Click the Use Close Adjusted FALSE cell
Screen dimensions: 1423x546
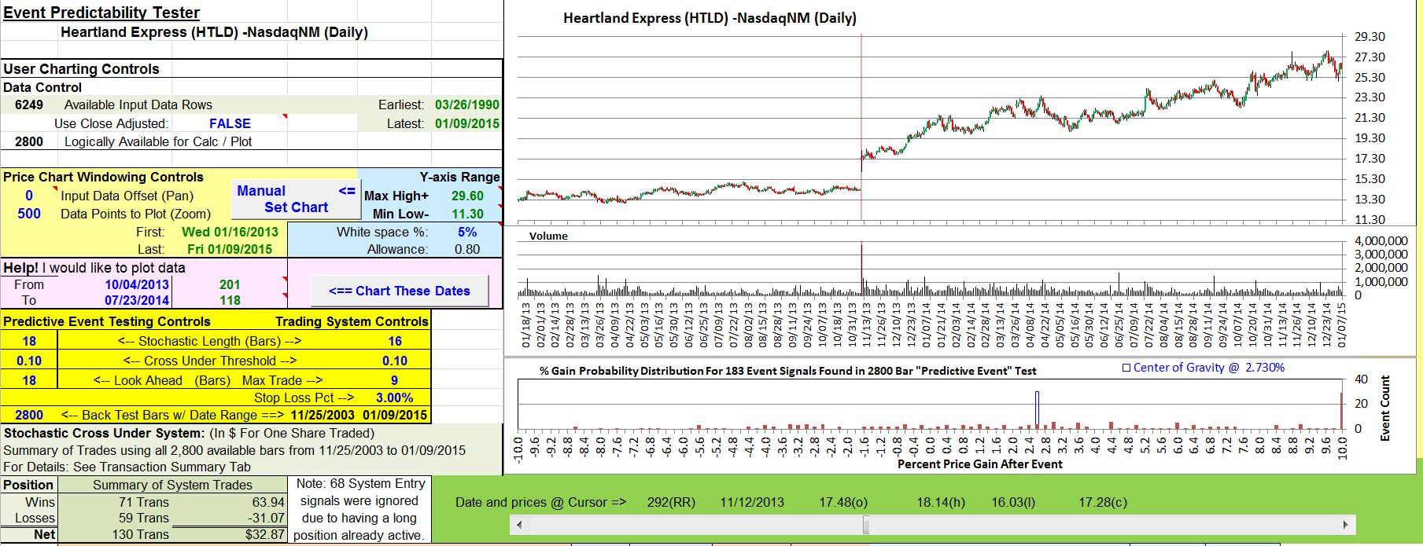tap(230, 123)
